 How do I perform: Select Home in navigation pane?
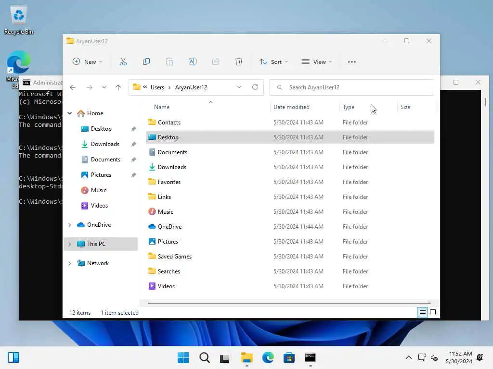(x=95, y=113)
